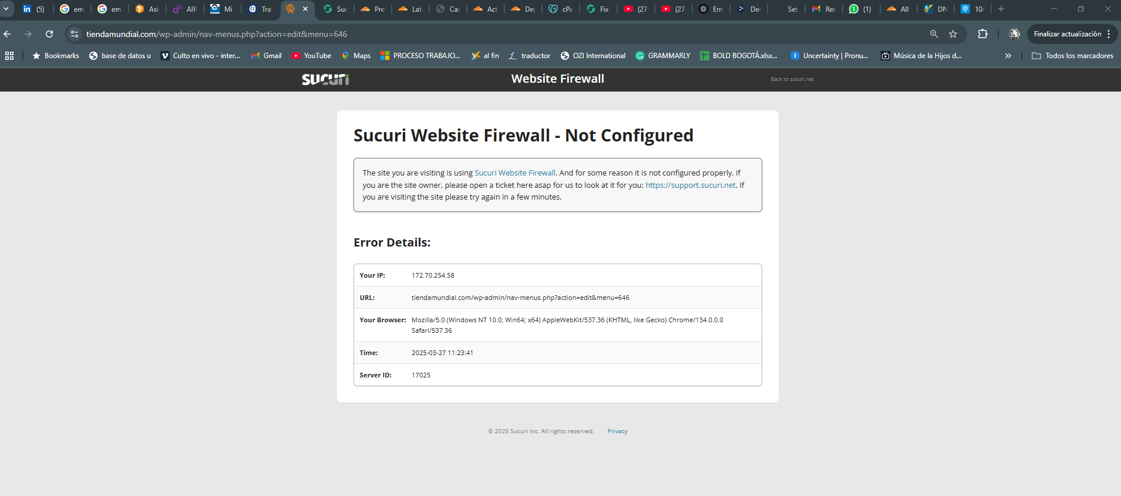Screen dimensions: 1121x496
Task: Open the Privacy footer link
Action: coord(617,431)
